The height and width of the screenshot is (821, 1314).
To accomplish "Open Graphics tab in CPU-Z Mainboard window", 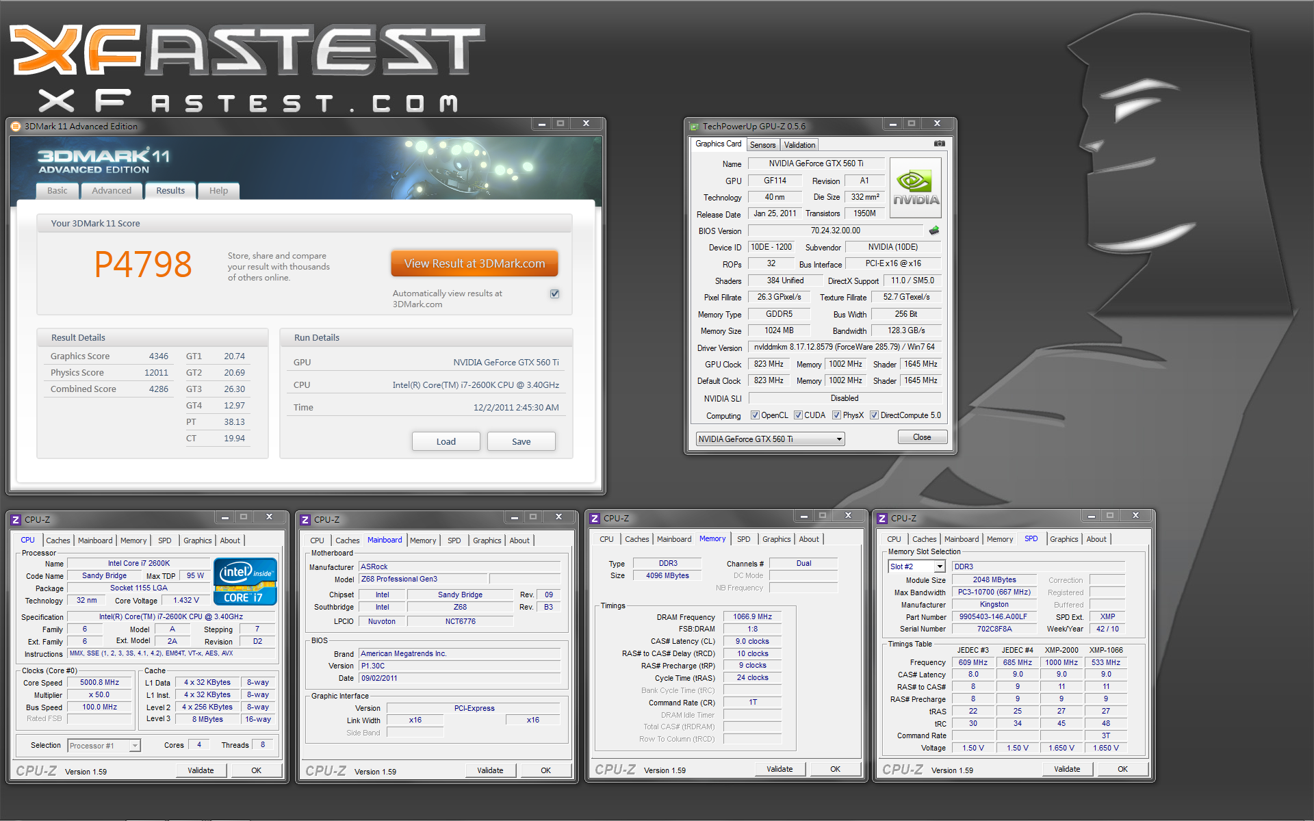I will point(487,540).
